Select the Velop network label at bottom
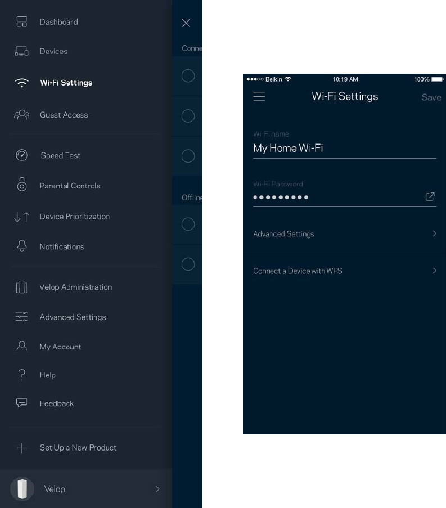 coord(55,489)
